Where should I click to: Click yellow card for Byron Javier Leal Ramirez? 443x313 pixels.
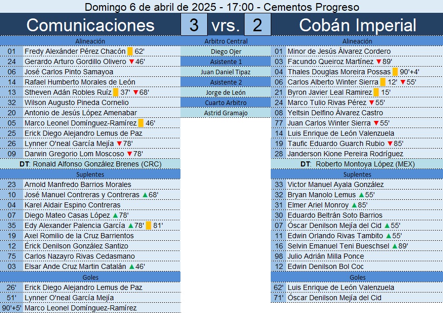(x=376, y=92)
